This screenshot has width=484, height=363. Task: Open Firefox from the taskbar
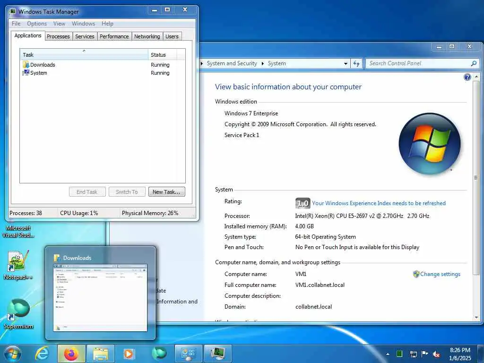pyautogui.click(x=71, y=354)
